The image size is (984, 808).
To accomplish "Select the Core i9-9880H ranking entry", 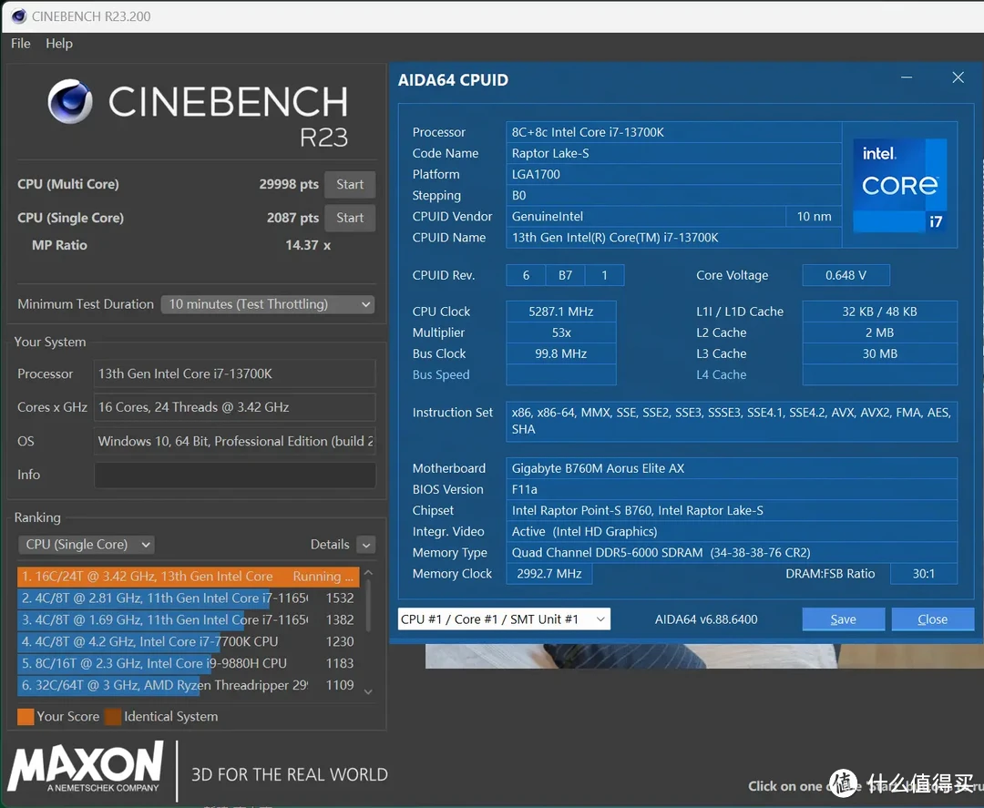I will [189, 663].
